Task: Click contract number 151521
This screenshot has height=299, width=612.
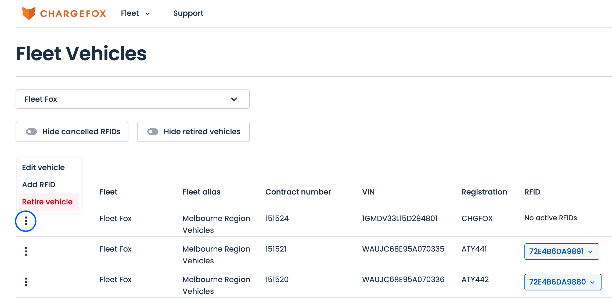Action: (x=276, y=249)
